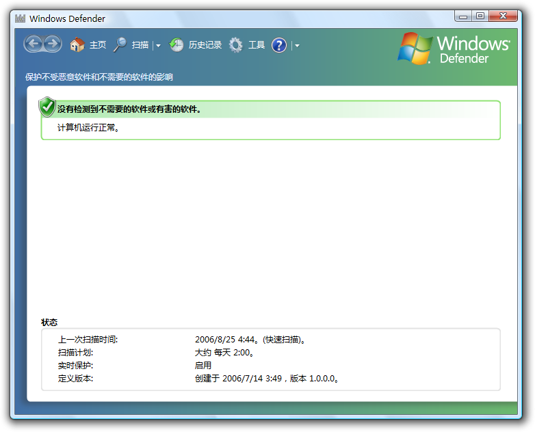Close the Windows Defender window
Screen dimensions: 535x432
click(x=503, y=16)
